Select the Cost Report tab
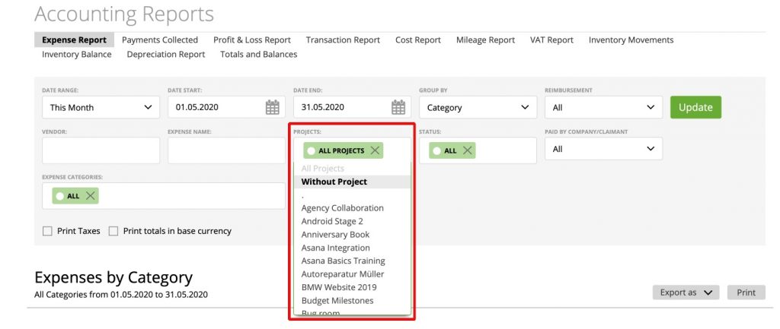 pyautogui.click(x=418, y=40)
